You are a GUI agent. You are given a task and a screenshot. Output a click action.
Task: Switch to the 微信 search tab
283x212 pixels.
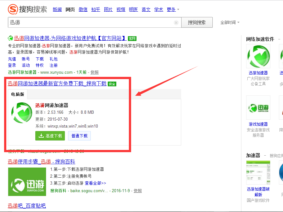tap(83, 9)
